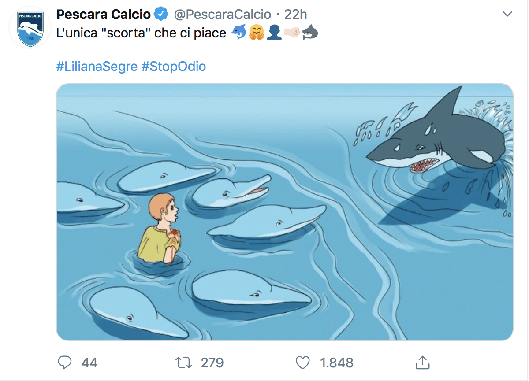The image size is (529, 381).
Task: Click the reply speech bubble icon
Action: coord(65,363)
